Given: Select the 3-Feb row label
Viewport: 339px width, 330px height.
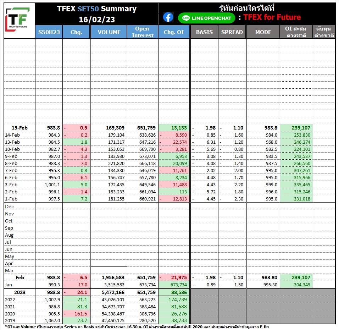Looking at the screenshot, I should [11, 185].
